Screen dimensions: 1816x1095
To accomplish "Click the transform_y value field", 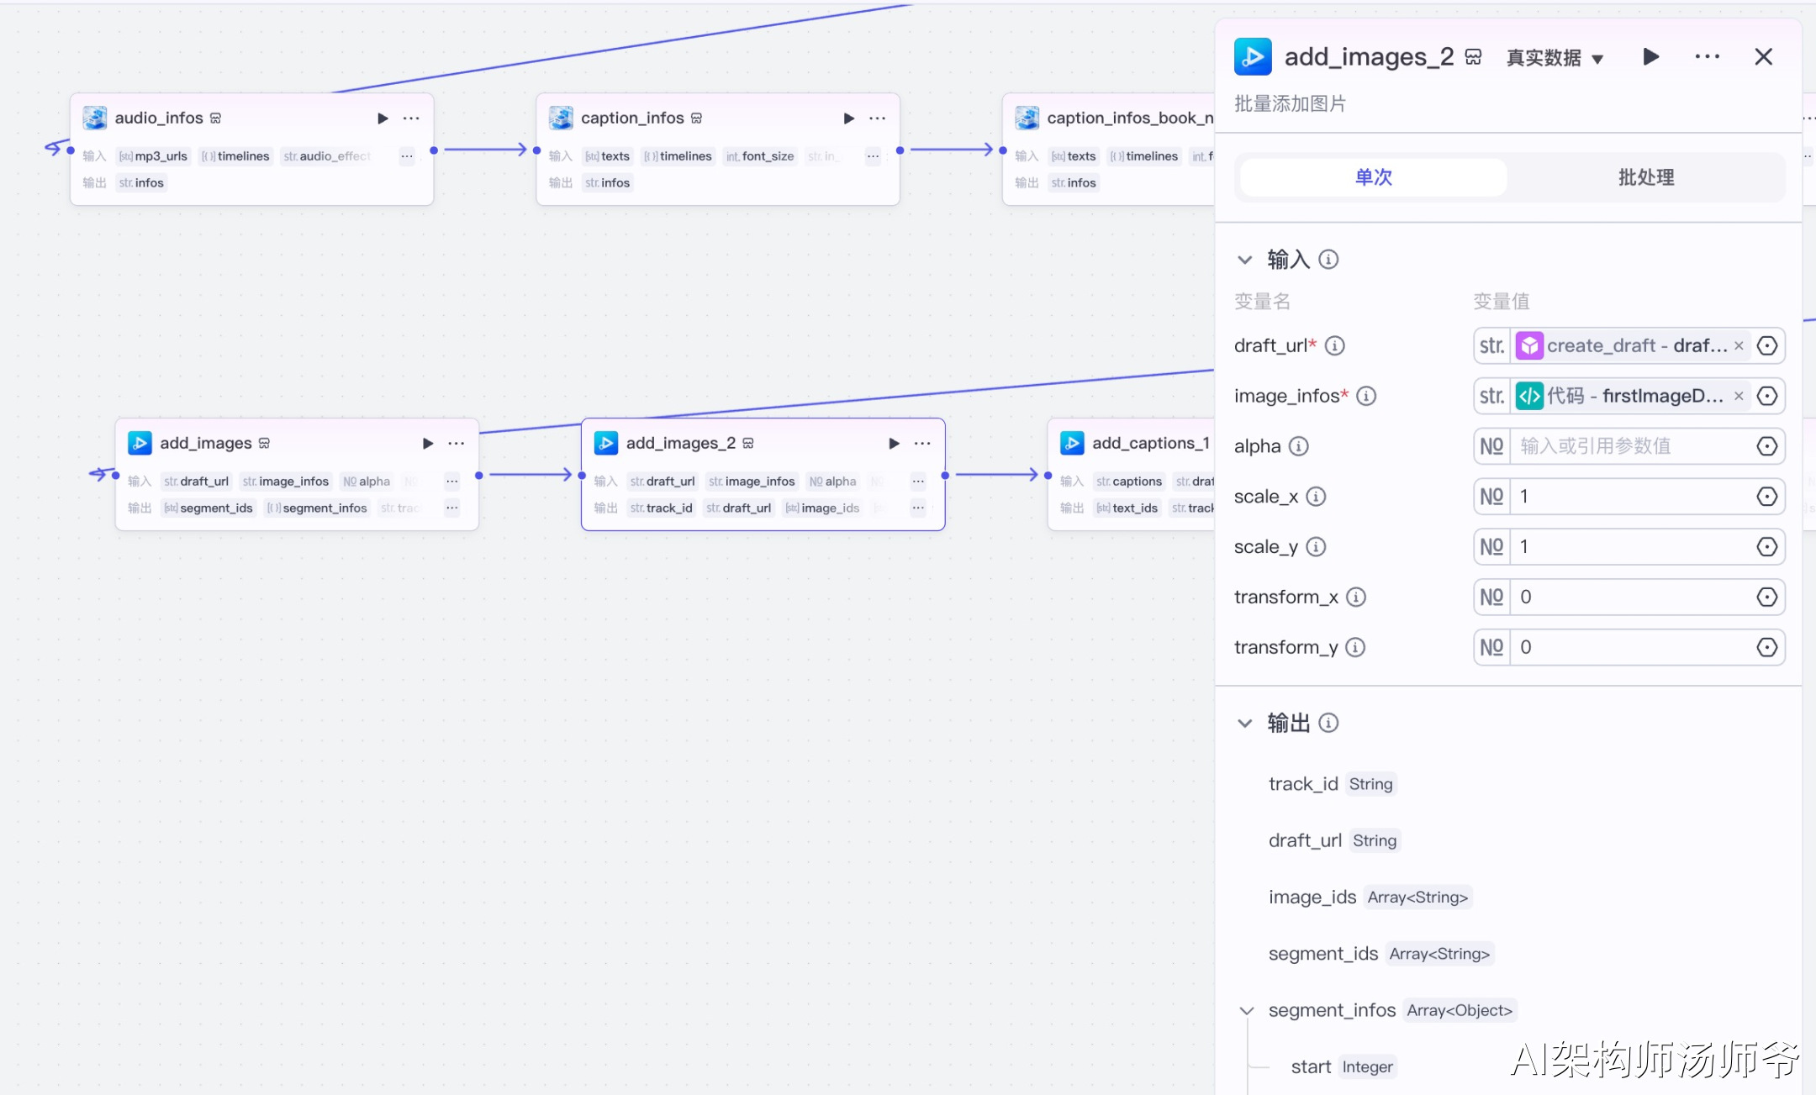I will 1629,647.
